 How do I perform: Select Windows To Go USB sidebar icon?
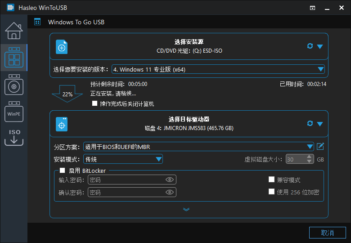click(14, 58)
